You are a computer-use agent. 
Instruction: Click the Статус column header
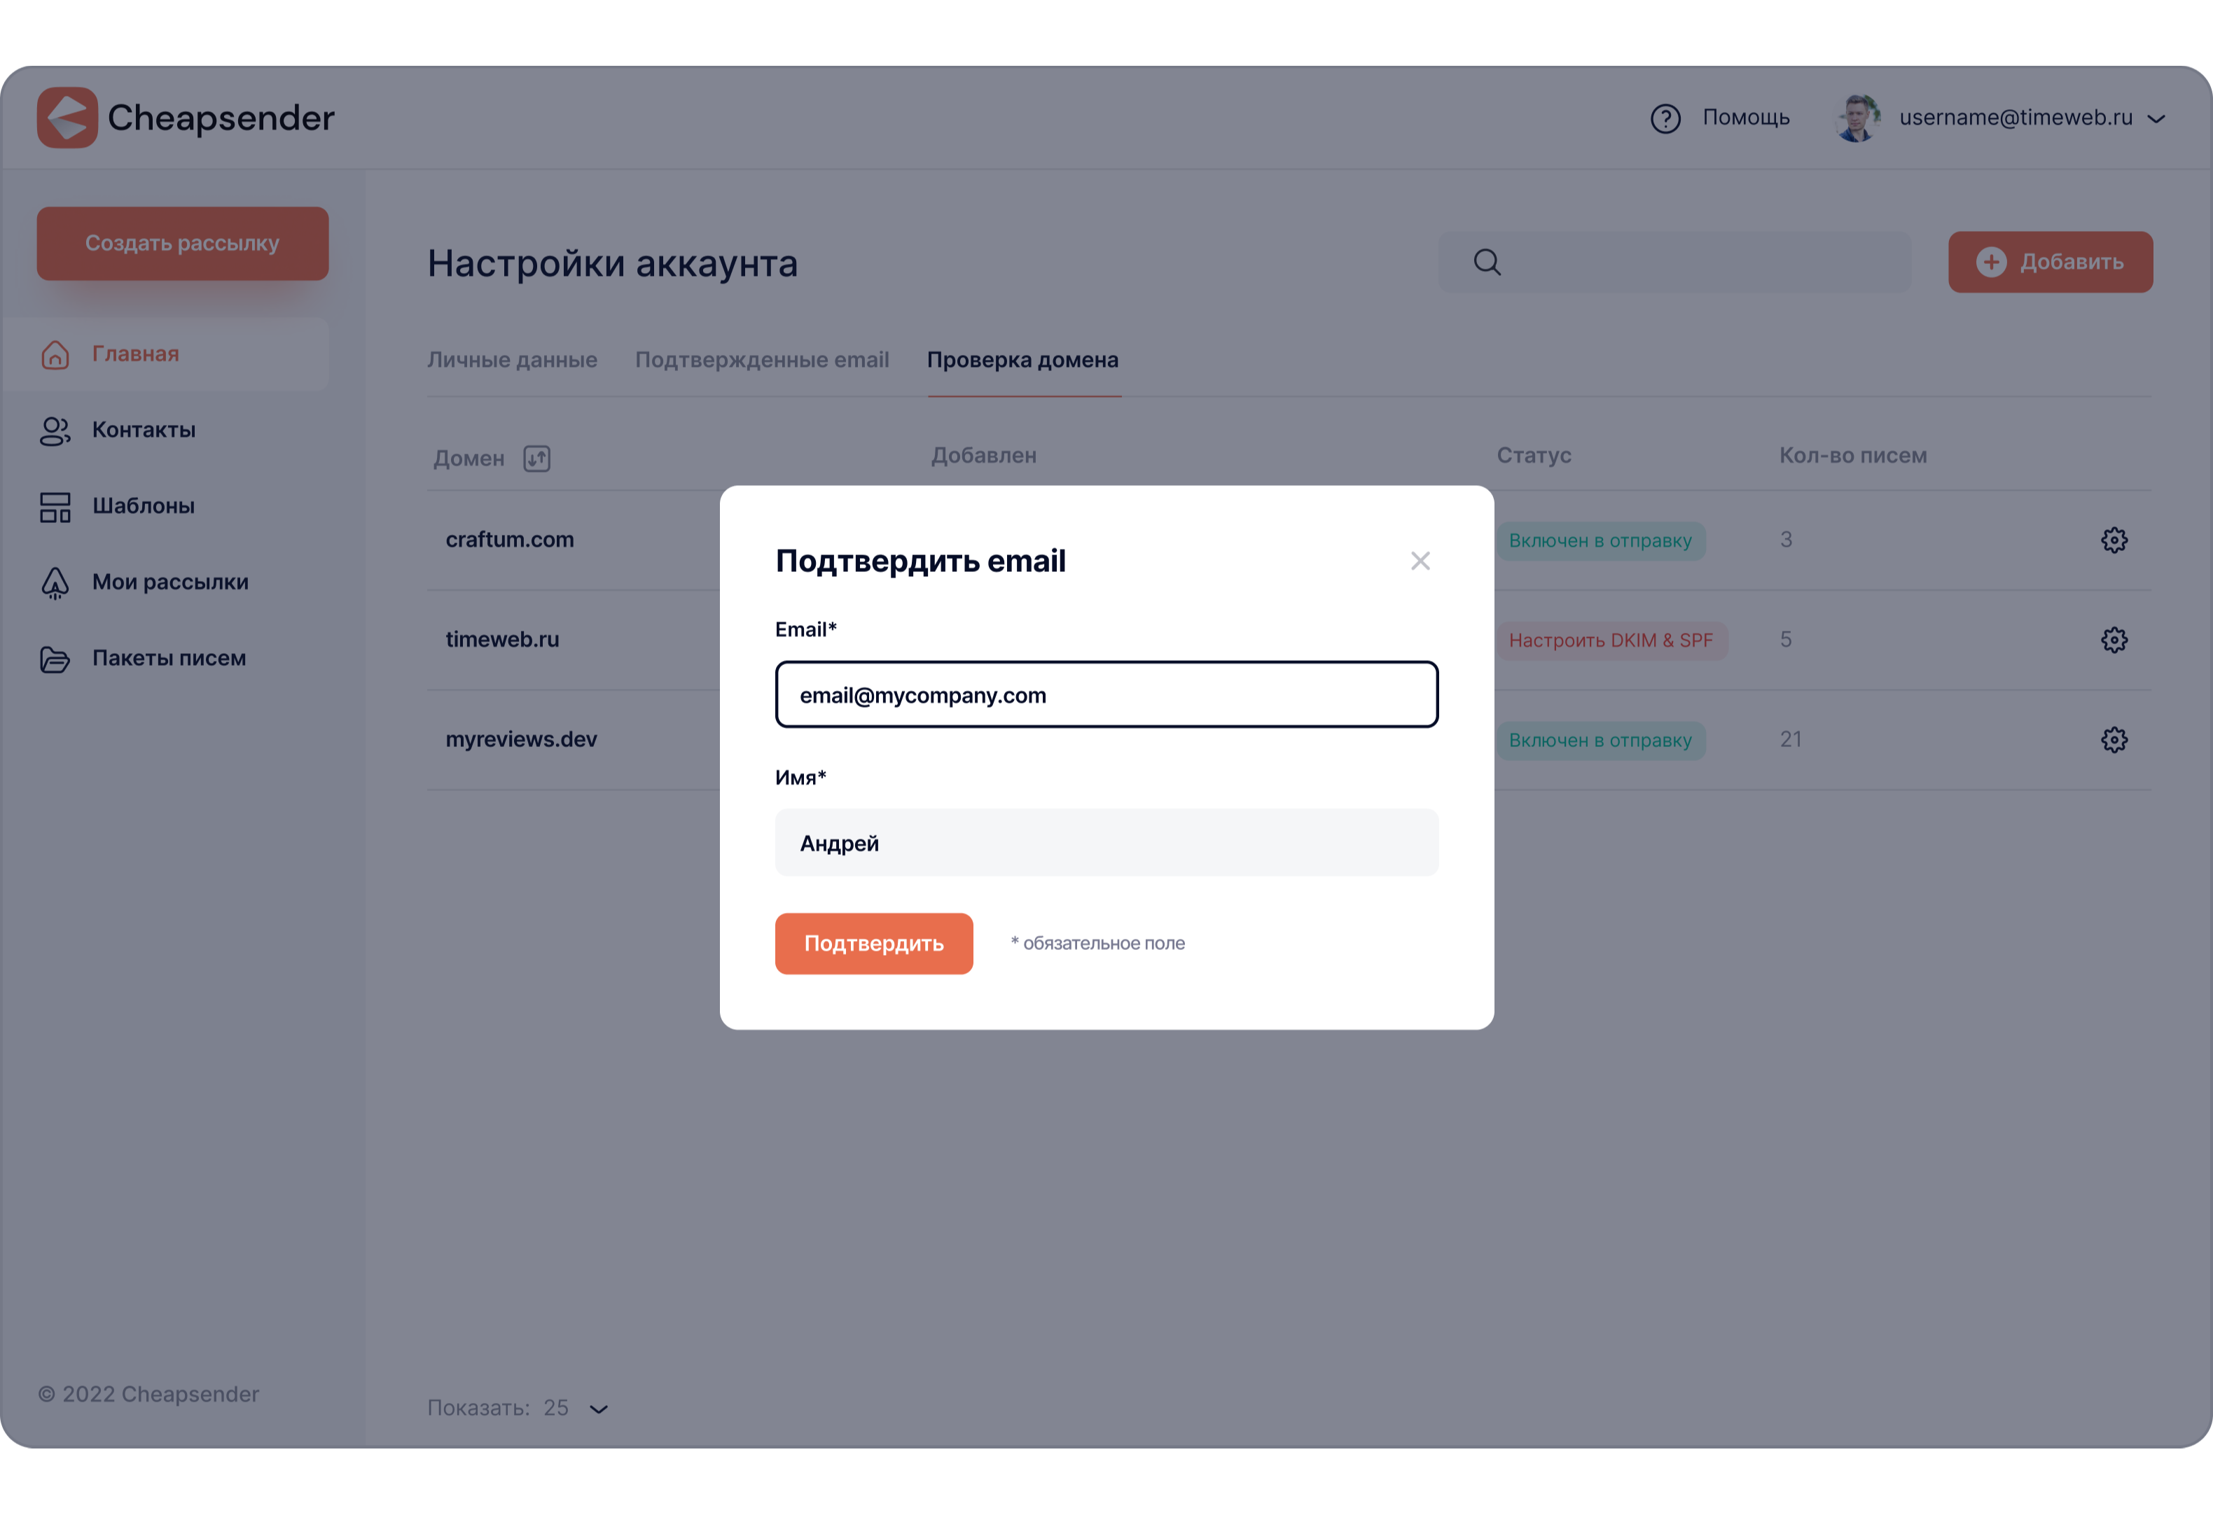pos(1534,456)
